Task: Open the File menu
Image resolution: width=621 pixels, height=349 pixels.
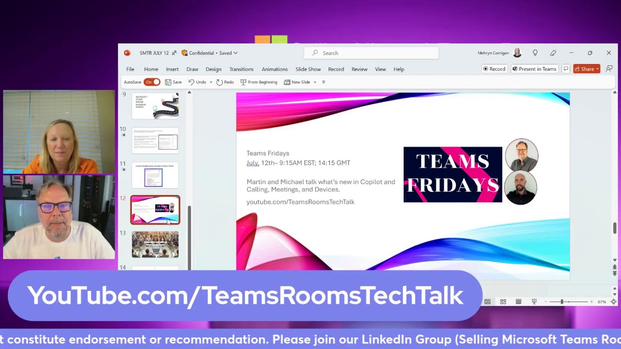Action: (130, 69)
